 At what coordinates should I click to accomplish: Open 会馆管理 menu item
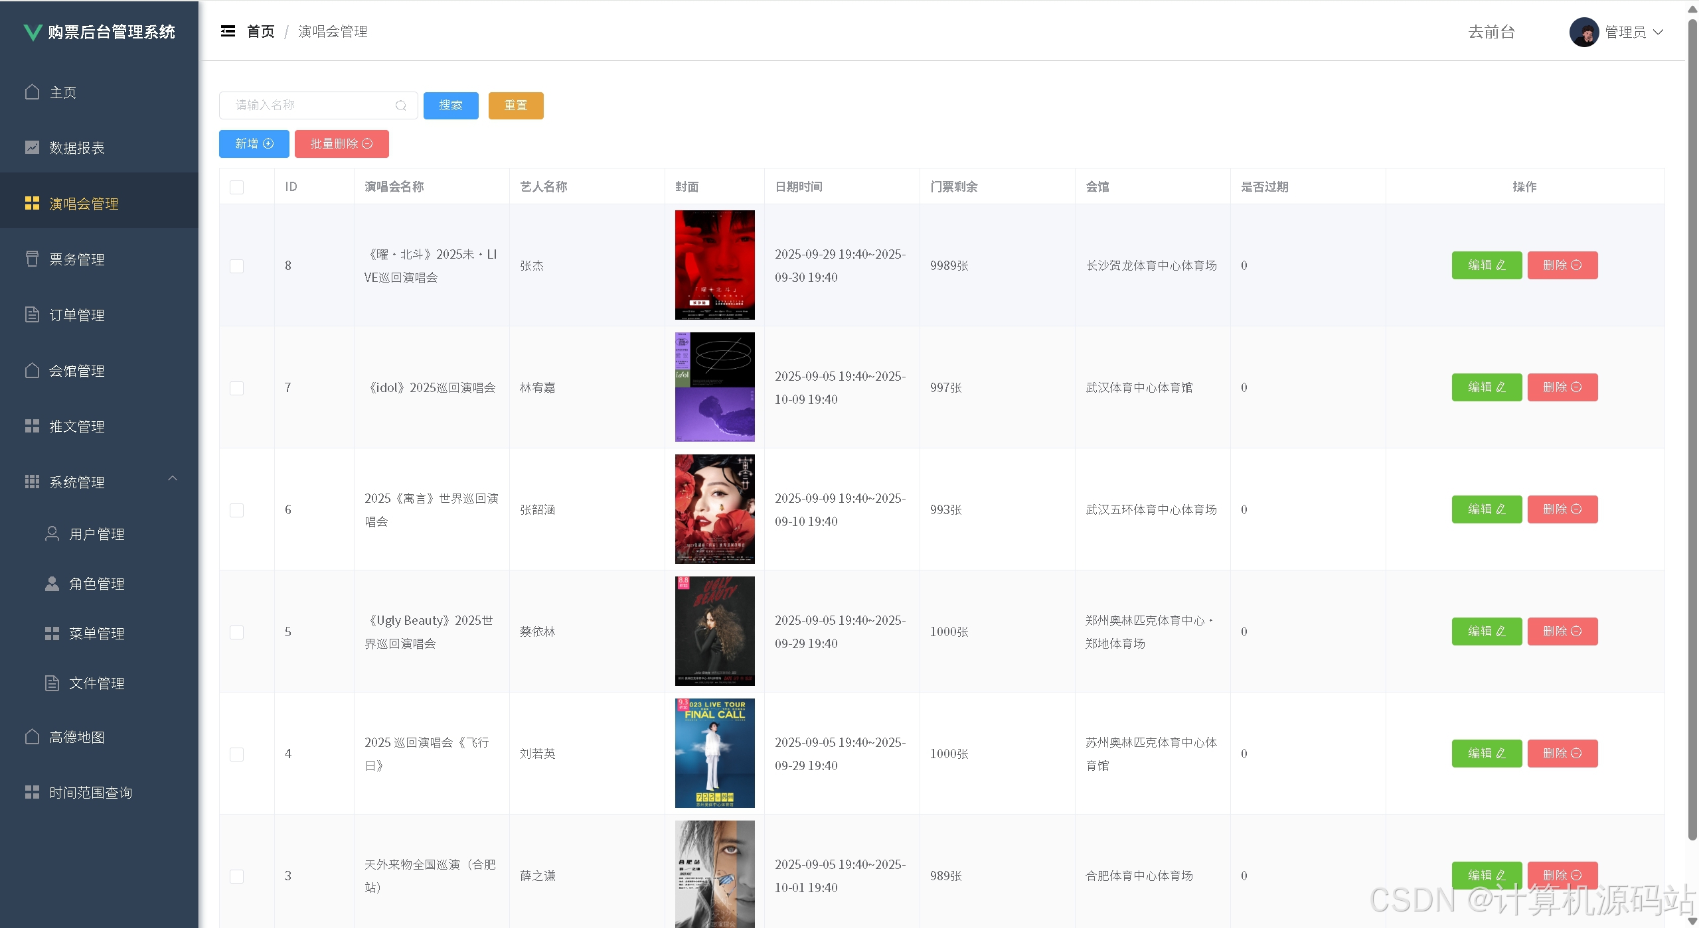click(x=99, y=370)
